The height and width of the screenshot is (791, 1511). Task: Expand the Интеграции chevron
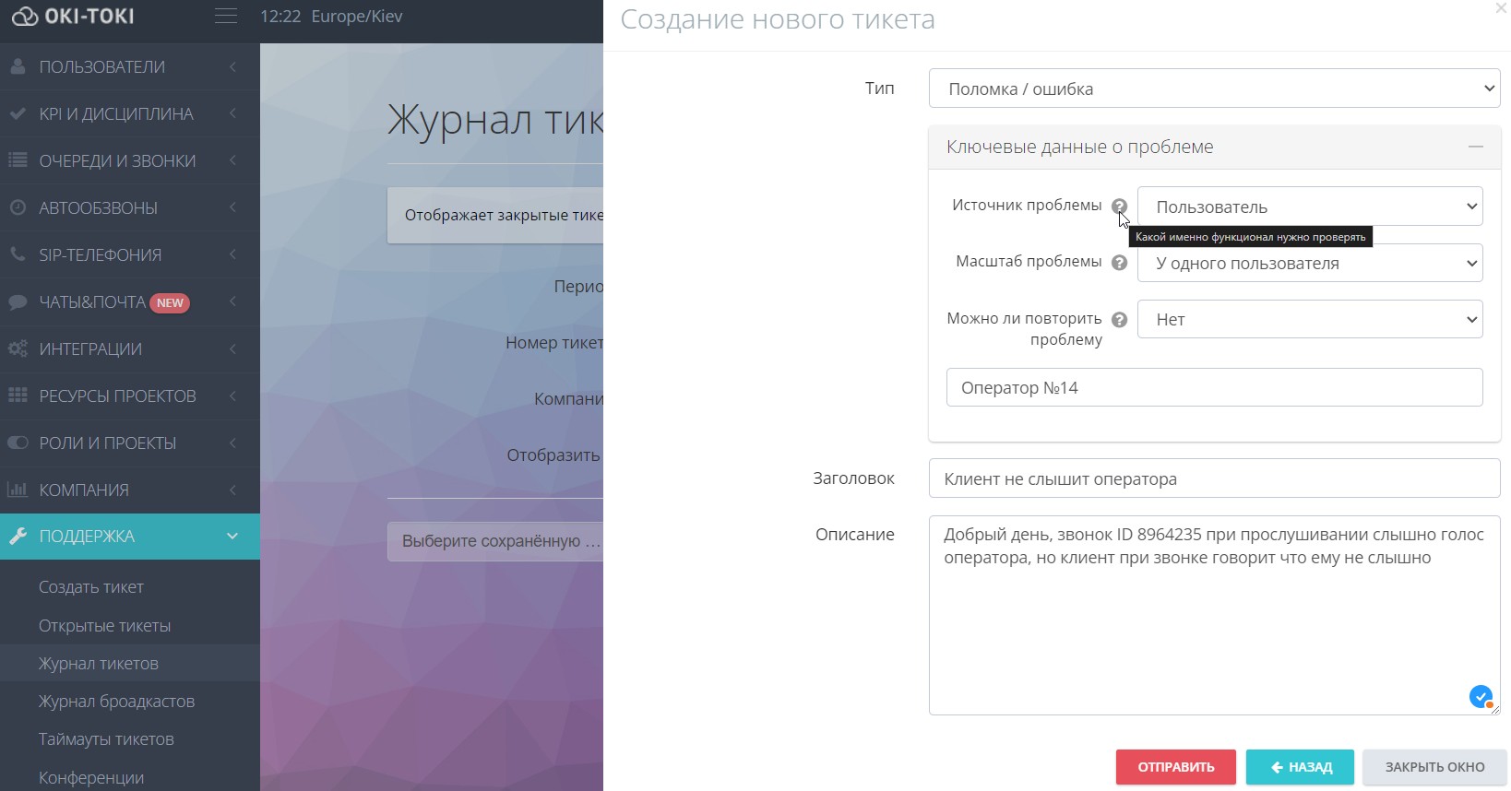tap(232, 348)
